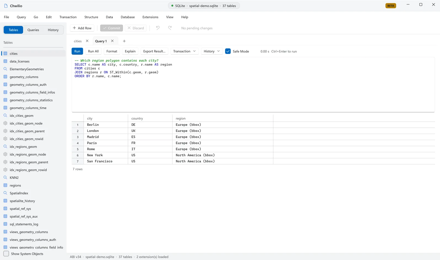Viewport: 440px width, 260px height.
Task: Click the Discard button
Action: [136, 28]
